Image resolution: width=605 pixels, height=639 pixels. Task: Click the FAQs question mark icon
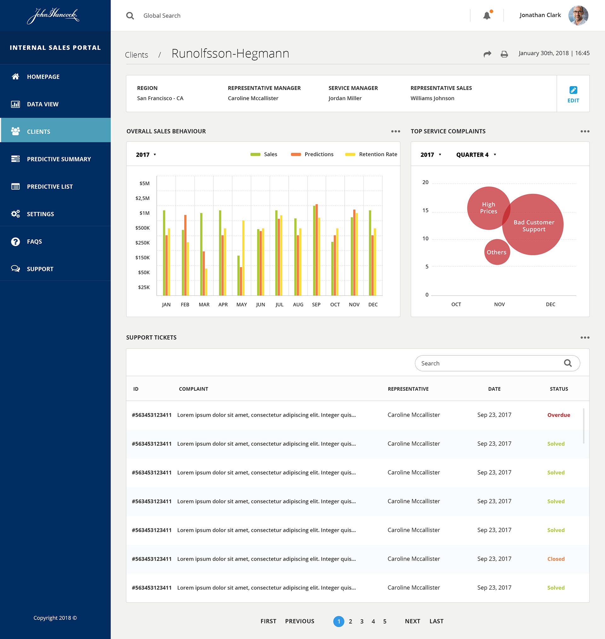click(15, 241)
